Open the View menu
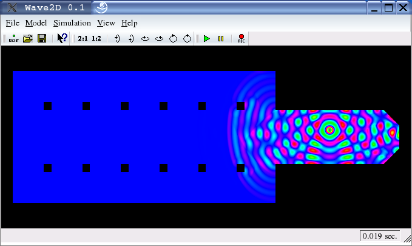This screenshot has width=412, height=246. click(x=106, y=23)
